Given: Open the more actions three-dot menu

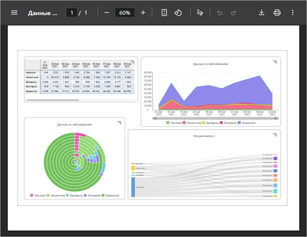Looking at the screenshot, I should point(293,13).
